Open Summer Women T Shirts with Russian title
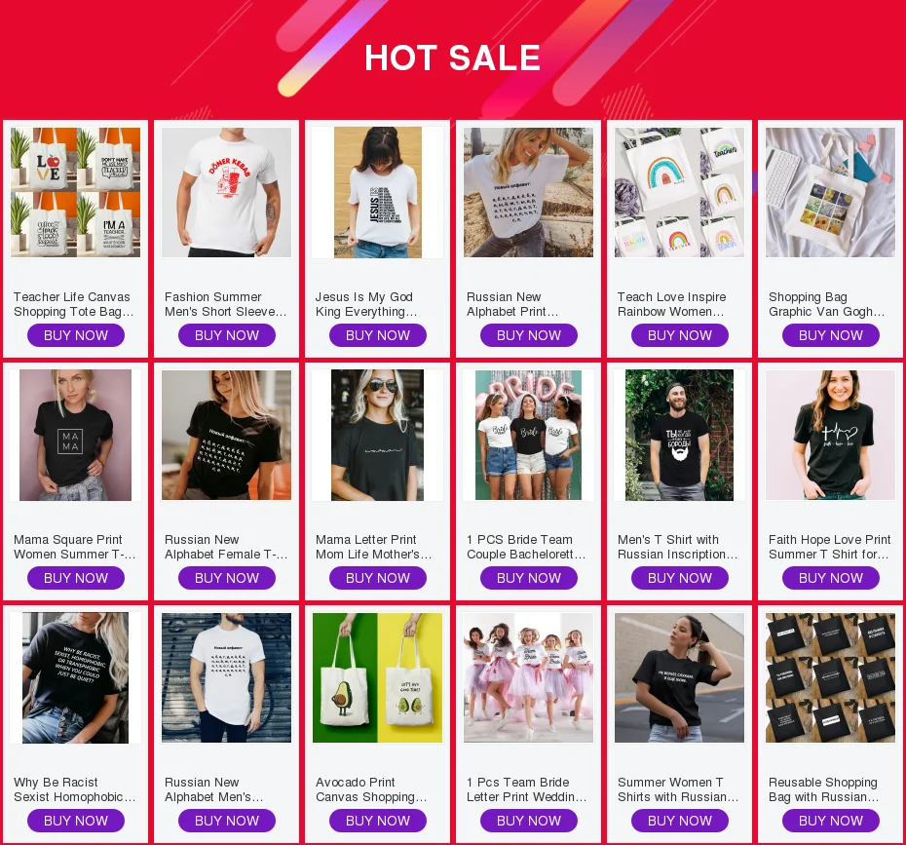The image size is (906, 845). pyautogui.click(x=678, y=789)
